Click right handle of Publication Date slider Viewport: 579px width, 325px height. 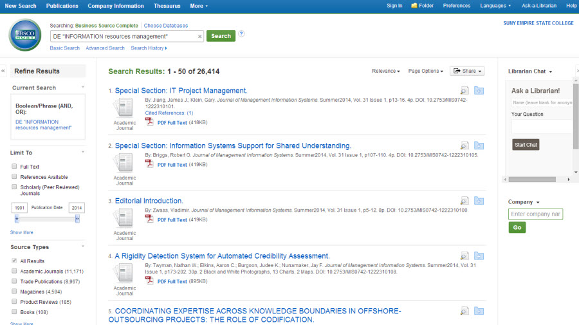pos(77,219)
